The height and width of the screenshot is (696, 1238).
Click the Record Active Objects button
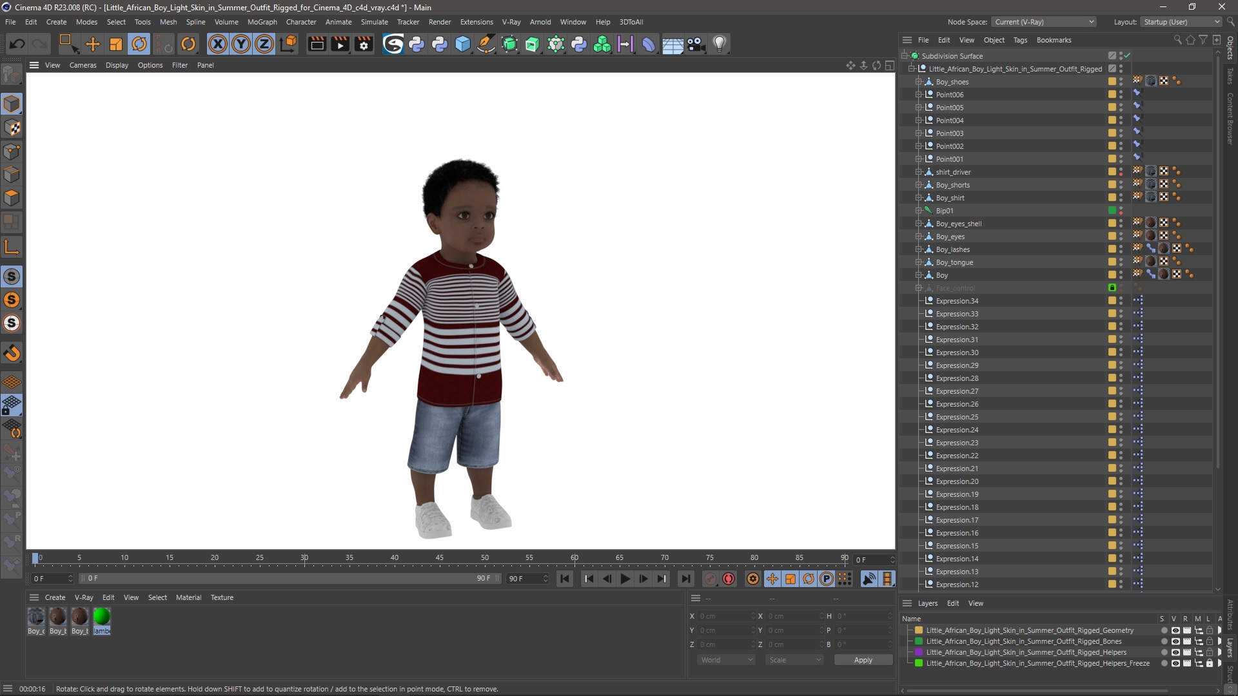(x=711, y=579)
